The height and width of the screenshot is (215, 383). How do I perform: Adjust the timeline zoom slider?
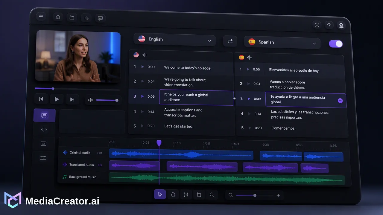pos(254,196)
